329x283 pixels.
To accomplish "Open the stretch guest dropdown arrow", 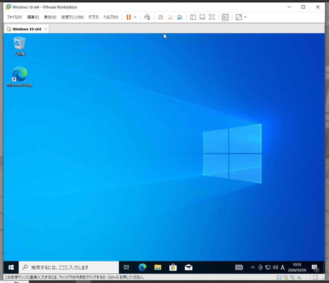I will coord(245,17).
